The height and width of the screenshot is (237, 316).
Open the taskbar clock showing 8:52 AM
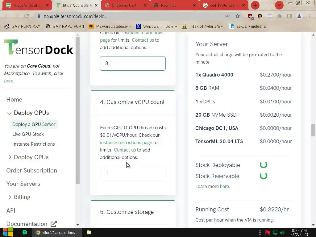click(x=299, y=232)
